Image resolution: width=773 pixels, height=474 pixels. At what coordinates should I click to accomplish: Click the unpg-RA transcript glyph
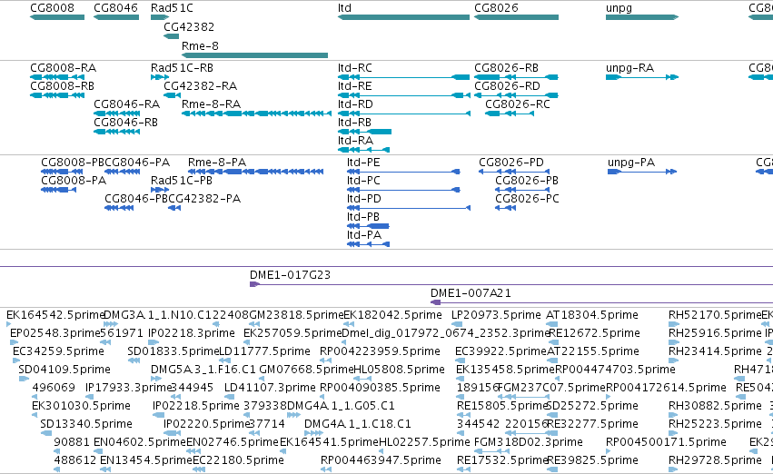[642, 77]
